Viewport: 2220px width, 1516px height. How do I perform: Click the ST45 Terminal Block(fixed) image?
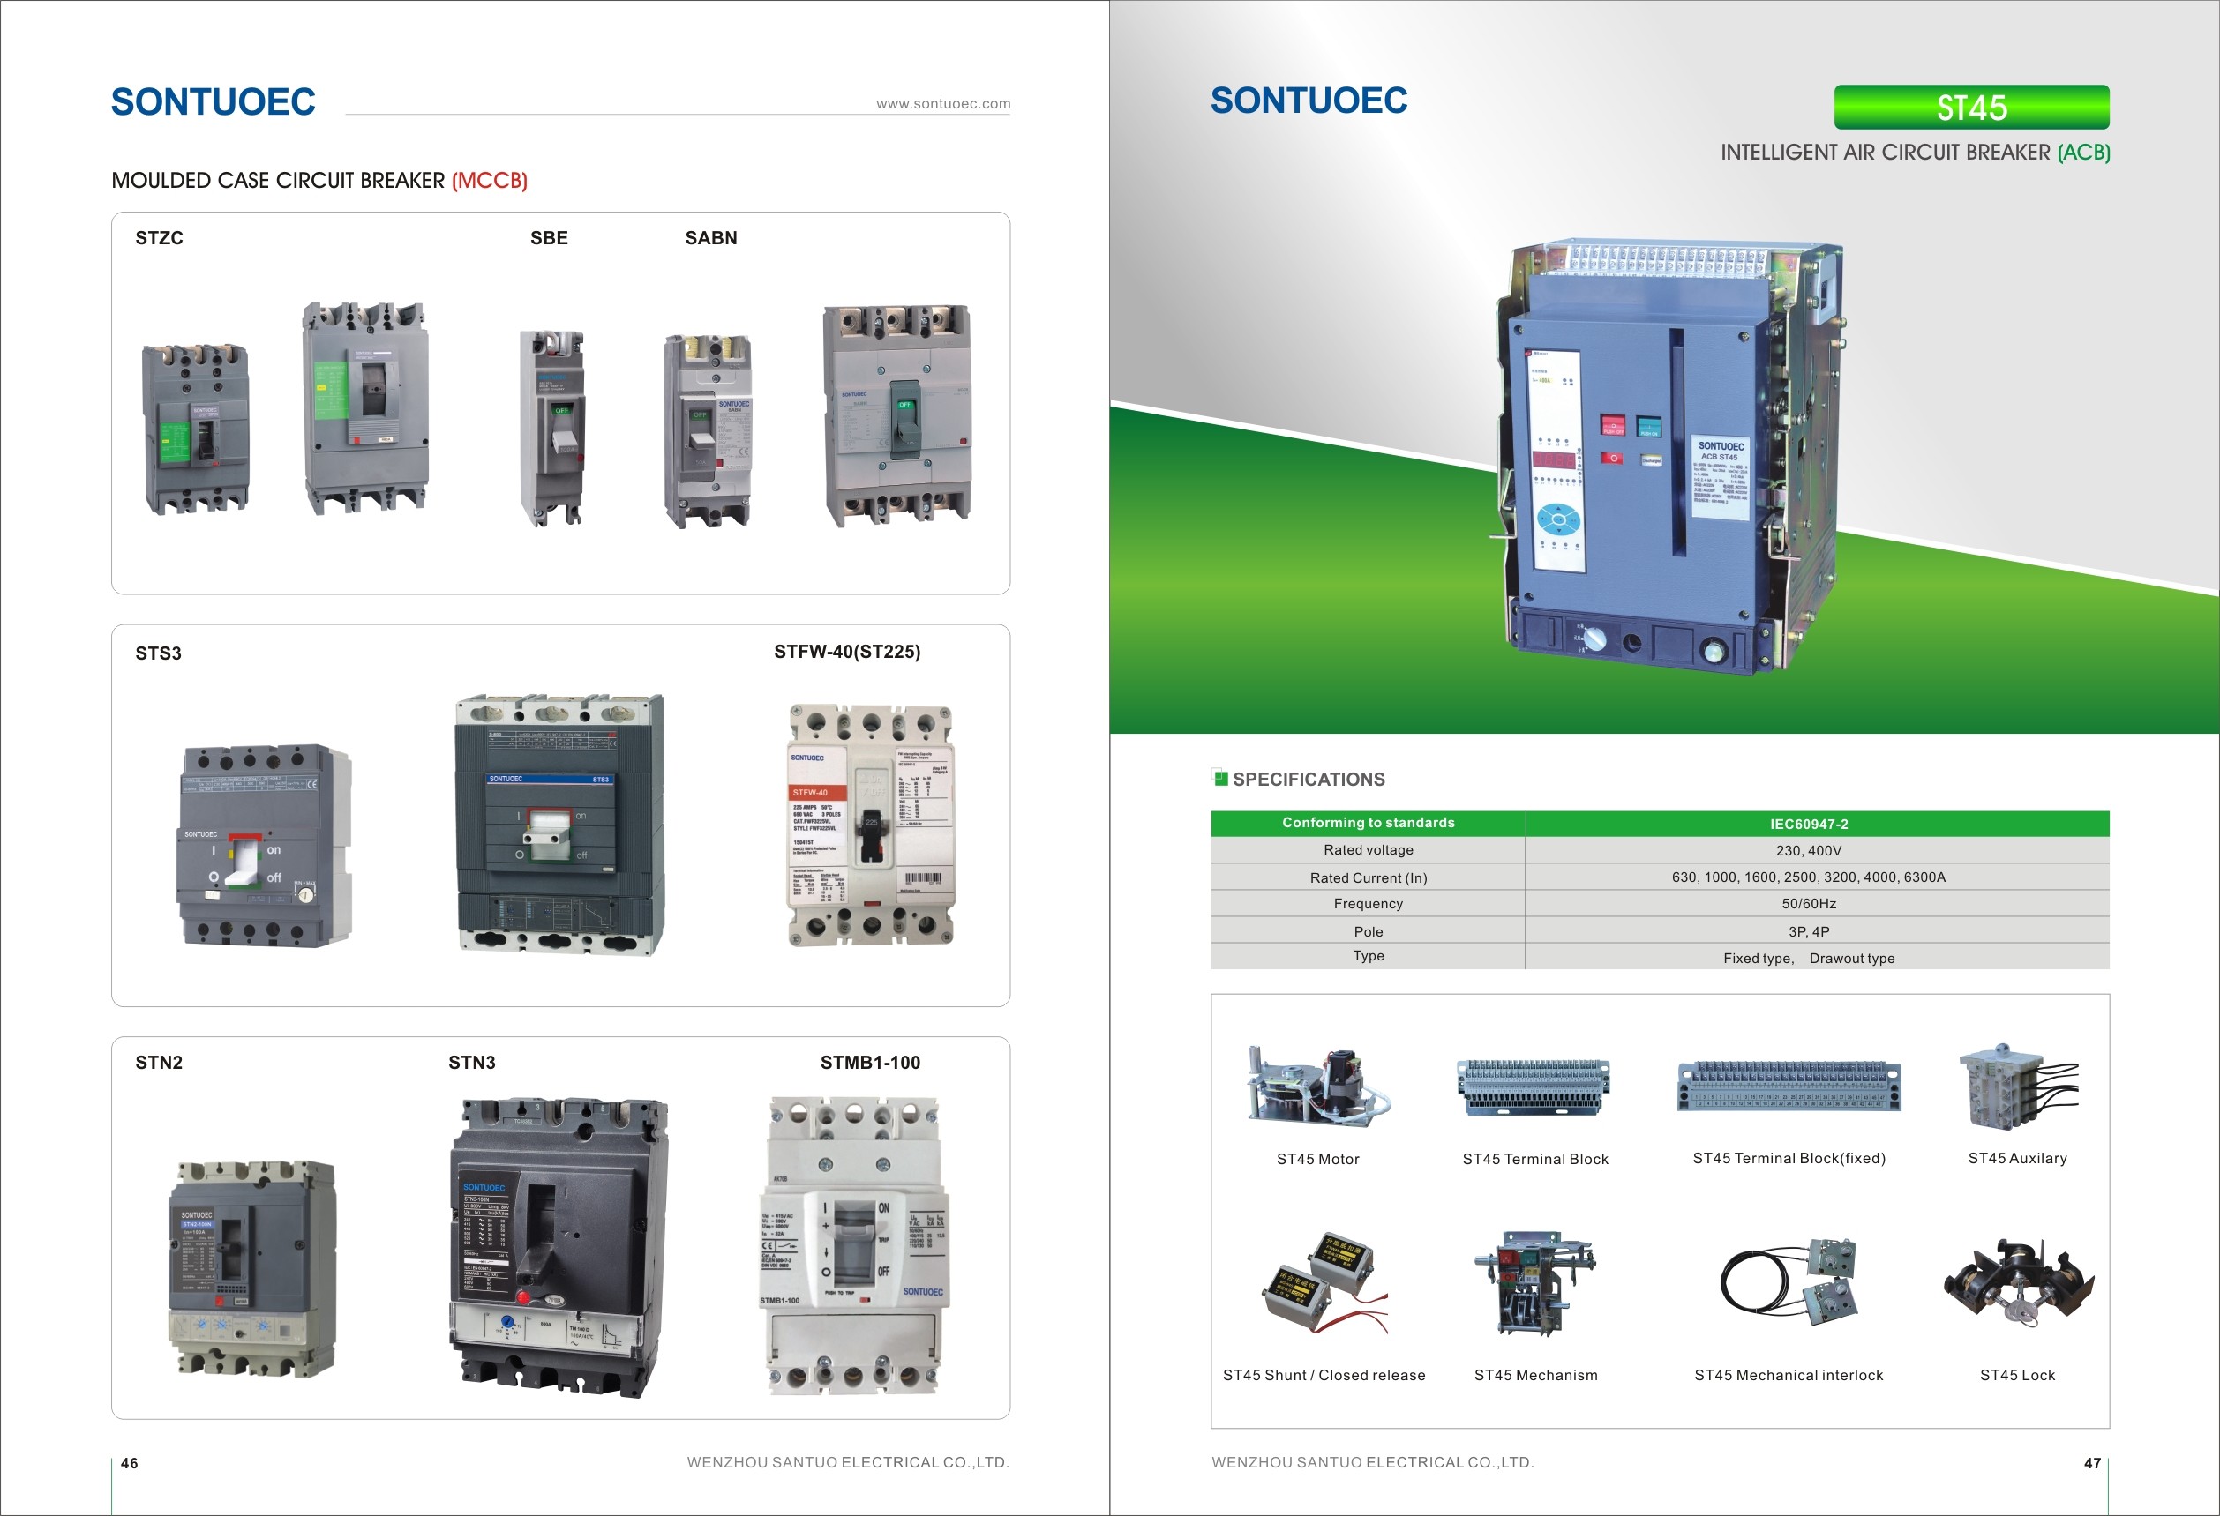pos(1789,1087)
